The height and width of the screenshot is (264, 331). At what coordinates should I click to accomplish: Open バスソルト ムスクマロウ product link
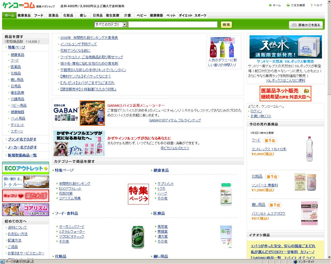pyautogui.click(x=268, y=213)
